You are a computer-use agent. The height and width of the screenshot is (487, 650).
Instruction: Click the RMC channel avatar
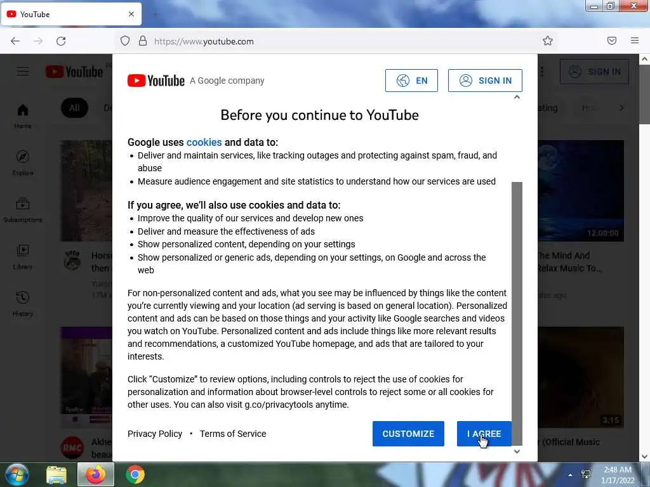pyautogui.click(x=72, y=448)
